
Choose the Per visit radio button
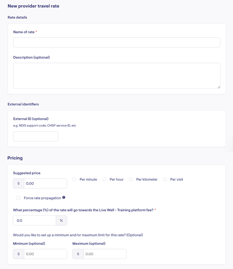point(165,179)
